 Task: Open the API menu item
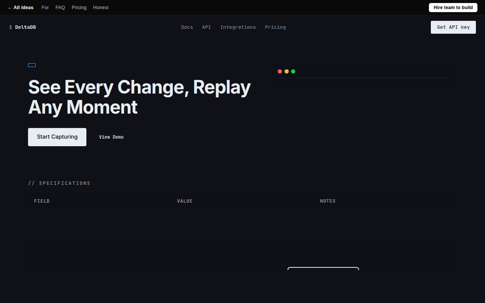coord(207,27)
